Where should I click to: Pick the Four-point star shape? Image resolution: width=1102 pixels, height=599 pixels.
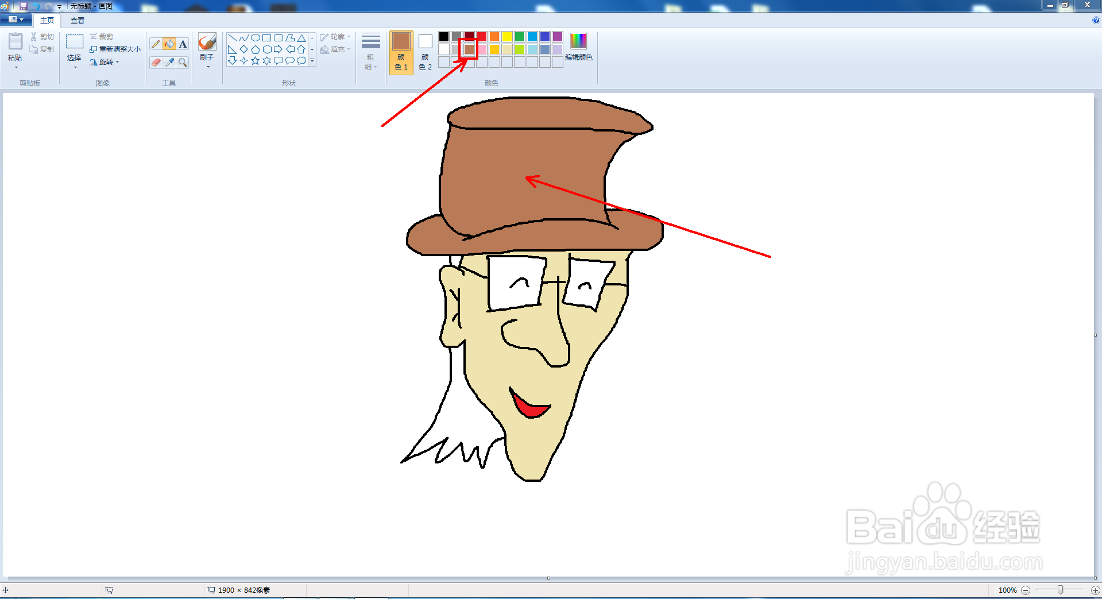244,61
